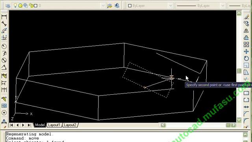
Task: Go to previous layout tab arrow
Action: 17,125
